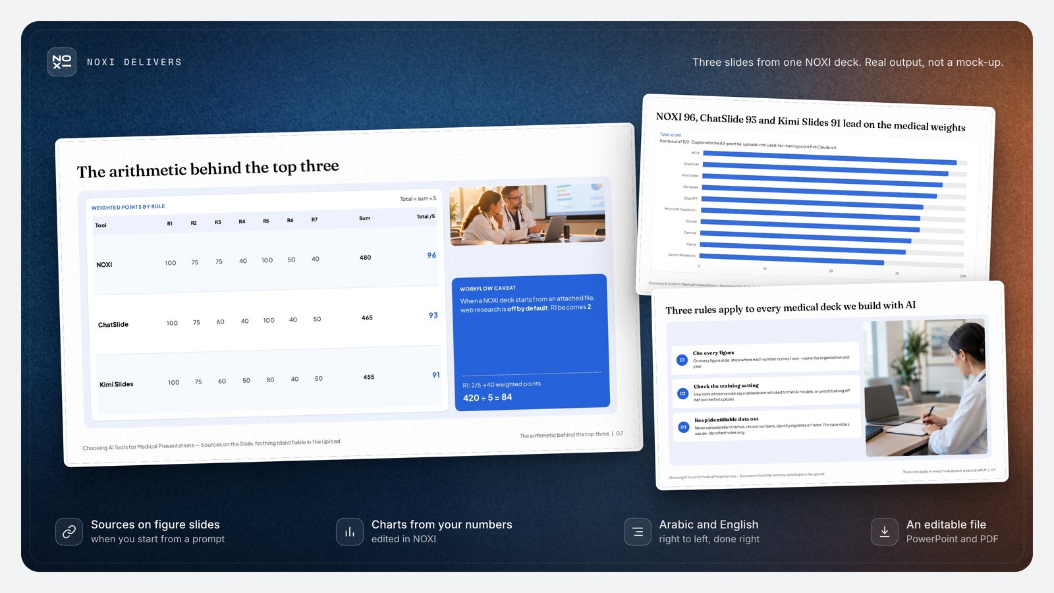Click the WEIGHTED POINTS BY RULE label
Screen dimensions: 1054x593
click(128, 207)
